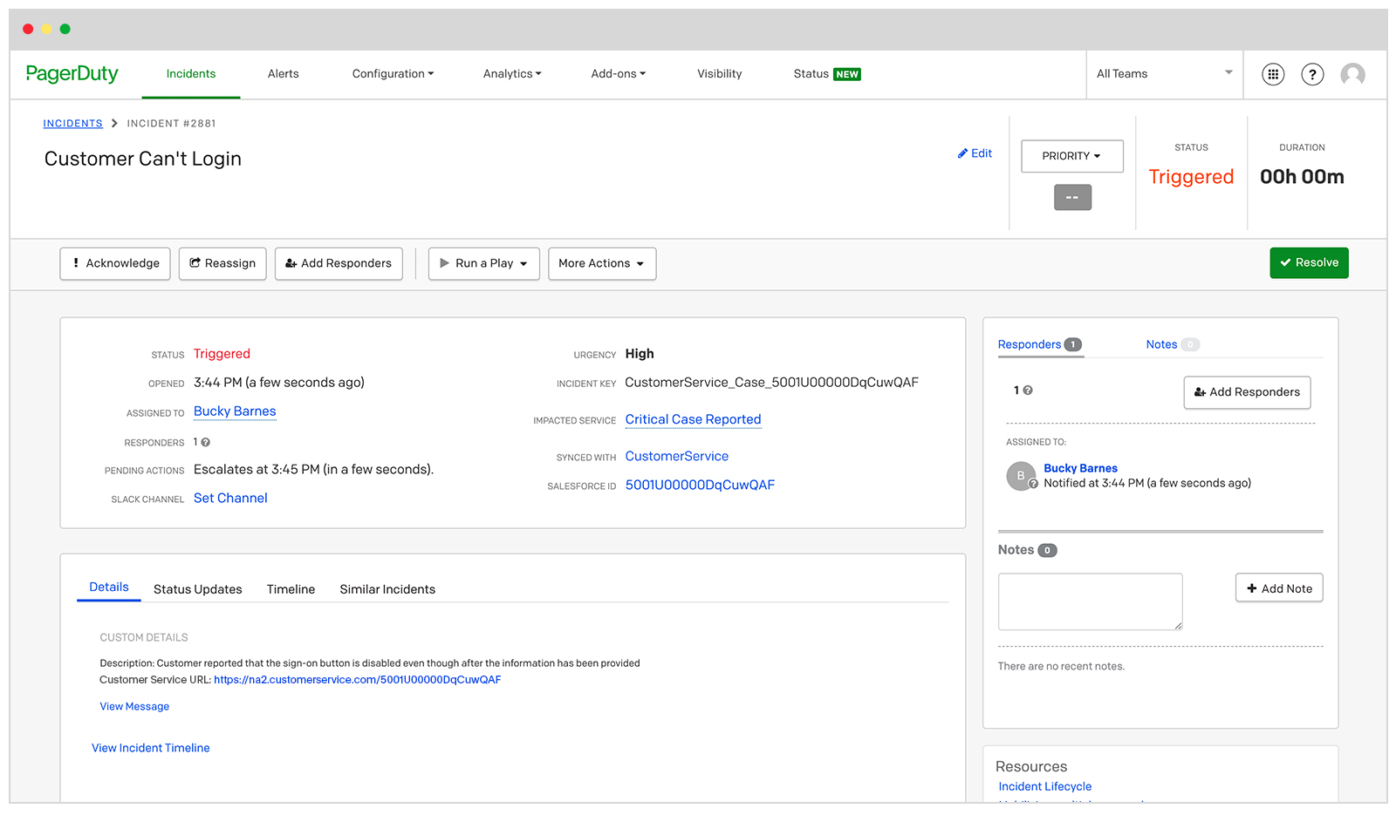Click Add Responders in the sidebar panel
This screenshot has width=1396, height=822.
[x=1247, y=392]
